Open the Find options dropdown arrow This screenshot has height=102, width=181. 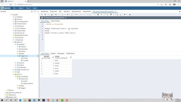point(59,15)
